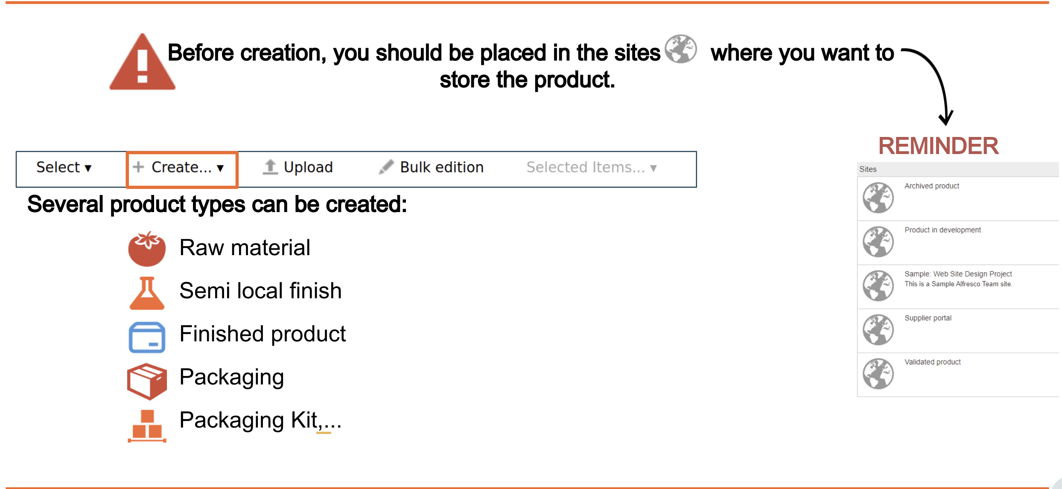Open the Selected Items... dropdown

pos(592,167)
